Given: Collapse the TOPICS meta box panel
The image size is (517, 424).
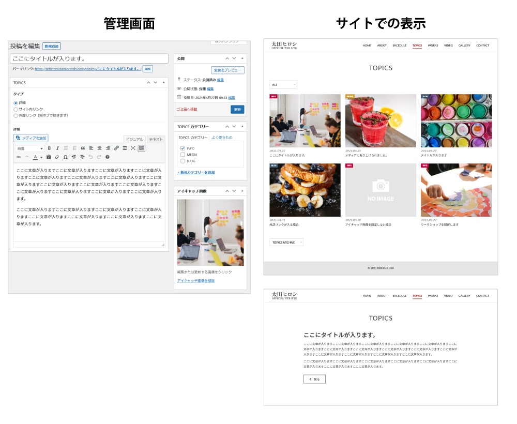Looking at the screenshot, I should [163, 82].
